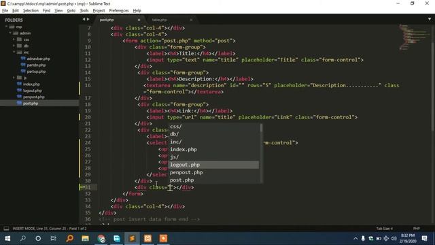Open the View menu
This screenshot has height=245, width=435.
coord(58,11)
